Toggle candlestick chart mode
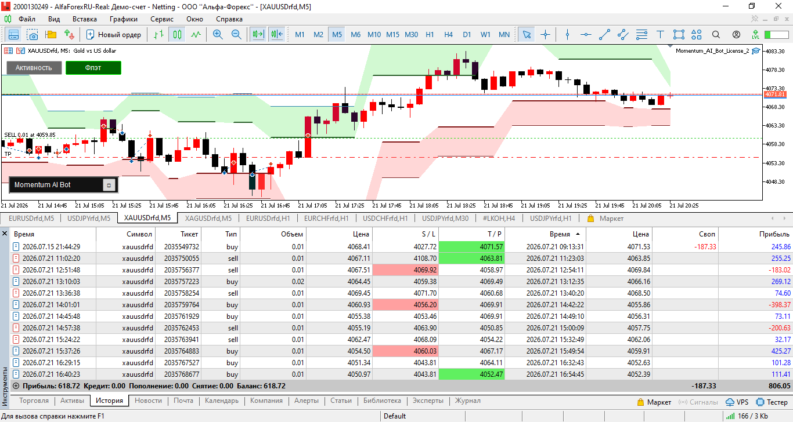The height and width of the screenshot is (422, 793). (177, 35)
